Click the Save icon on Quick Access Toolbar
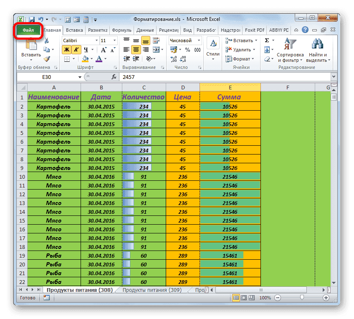Screen dimensions: 354x319 click(x=31, y=19)
